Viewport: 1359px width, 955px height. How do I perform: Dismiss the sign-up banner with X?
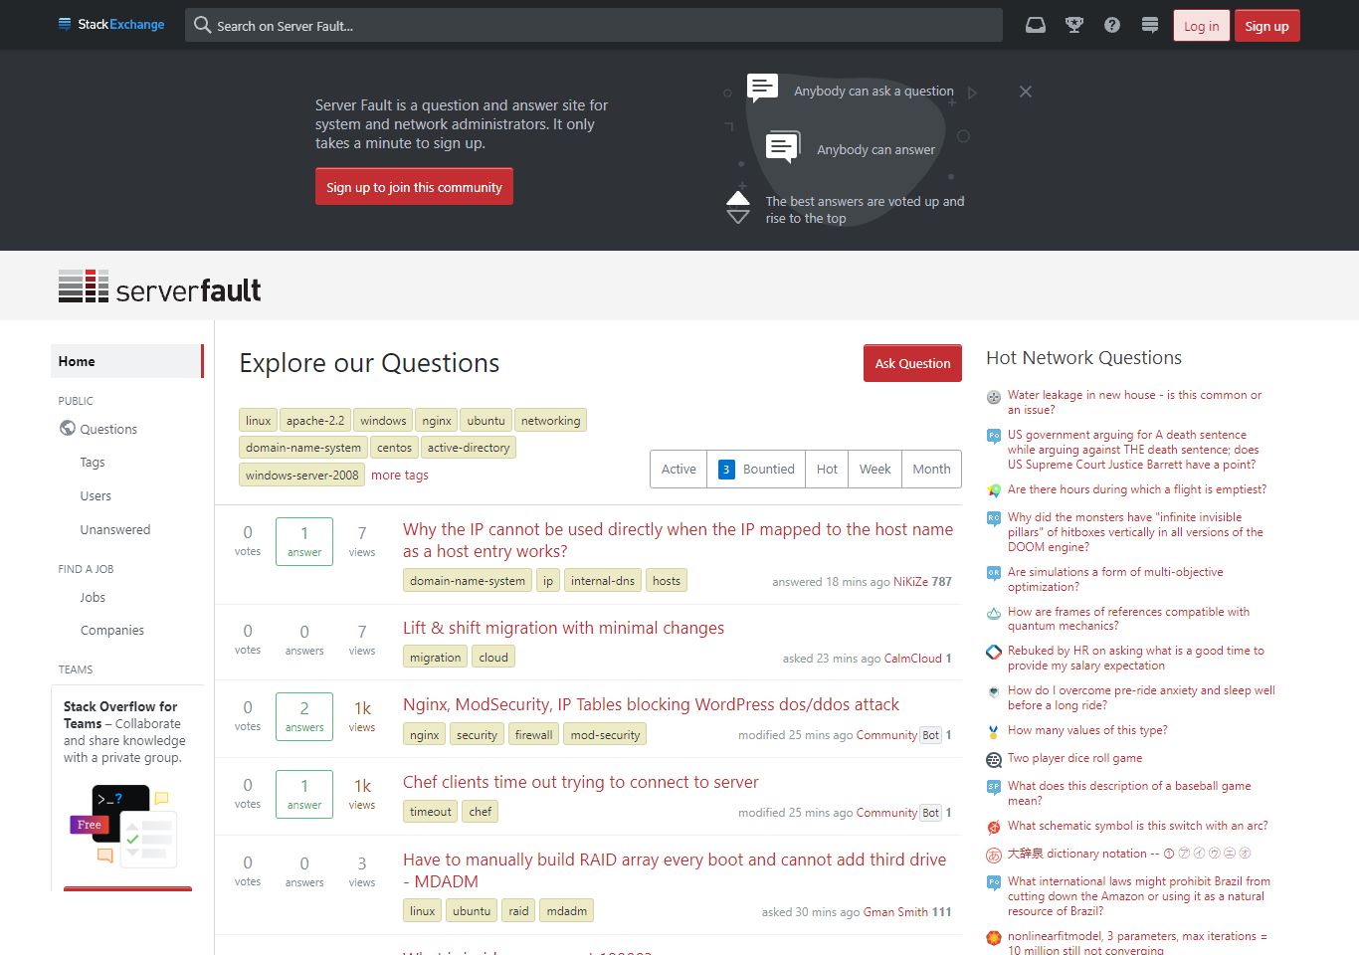click(1026, 92)
